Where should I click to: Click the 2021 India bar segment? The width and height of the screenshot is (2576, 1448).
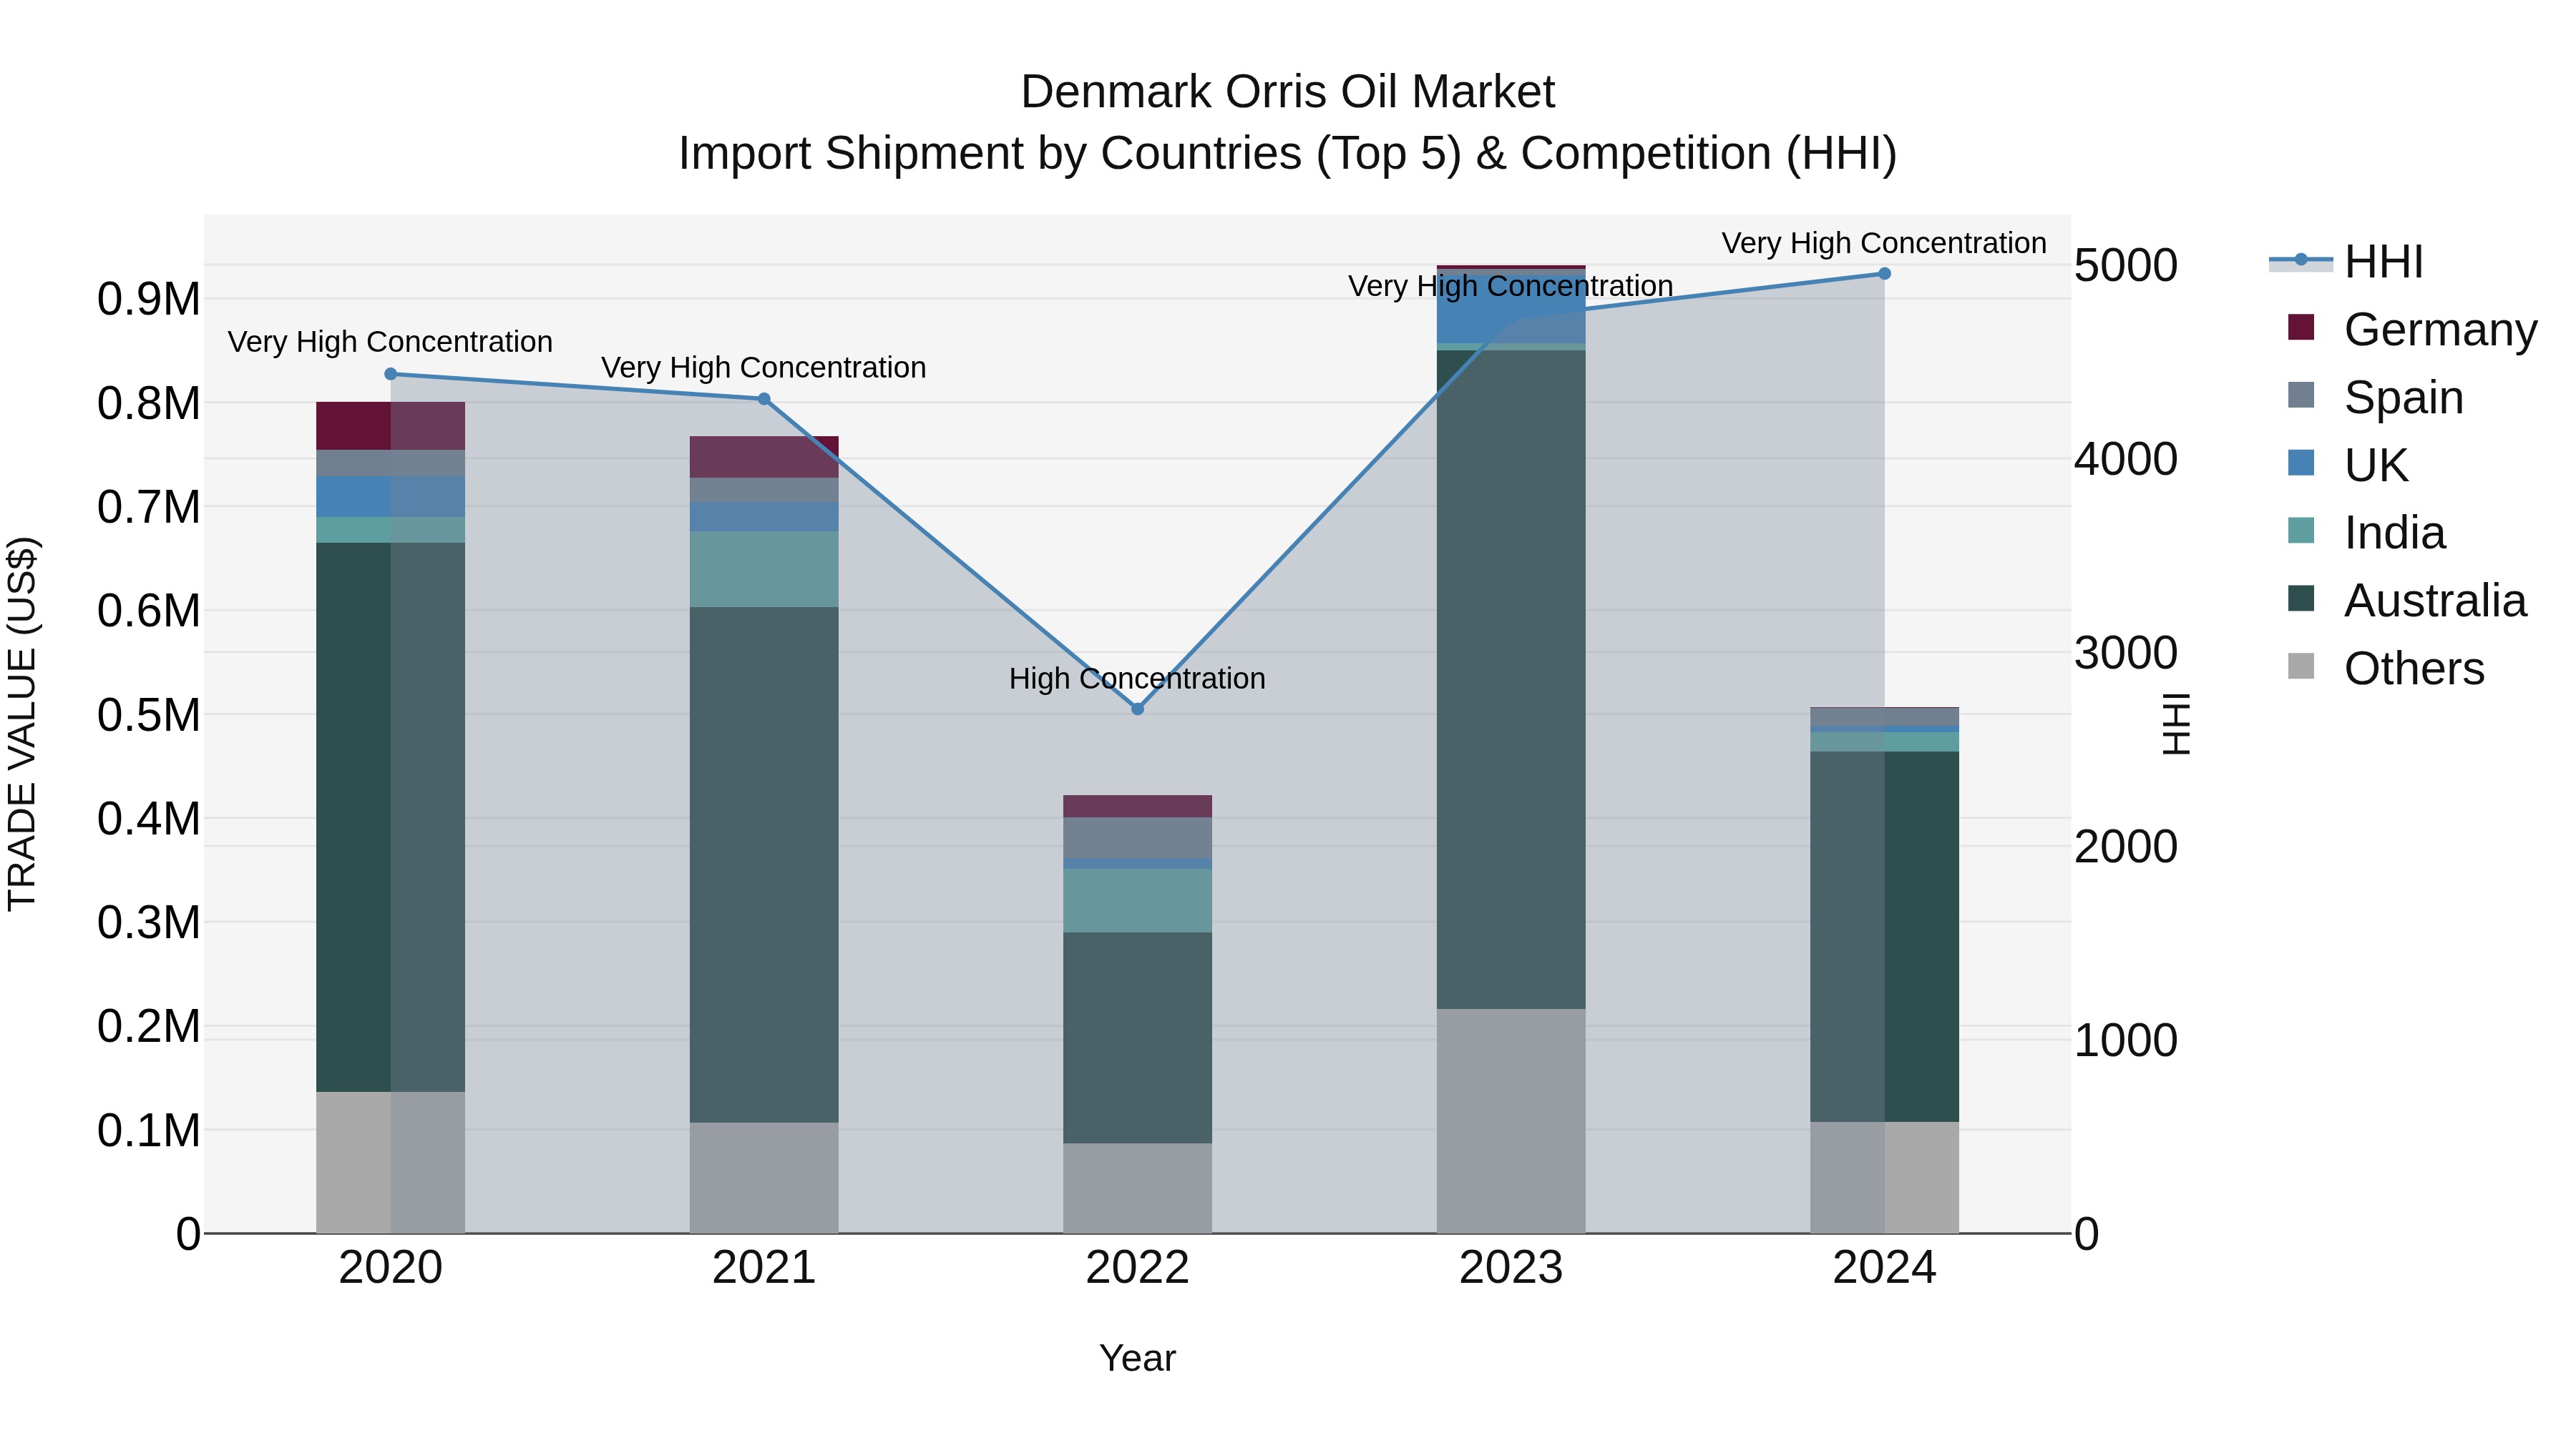pyautogui.click(x=764, y=570)
